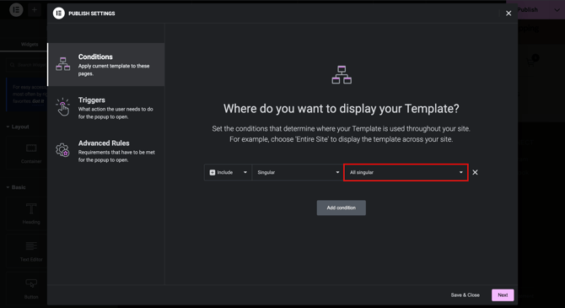Collapse the Layout section in editor panel
The image size is (565, 308).
[x=18, y=127]
